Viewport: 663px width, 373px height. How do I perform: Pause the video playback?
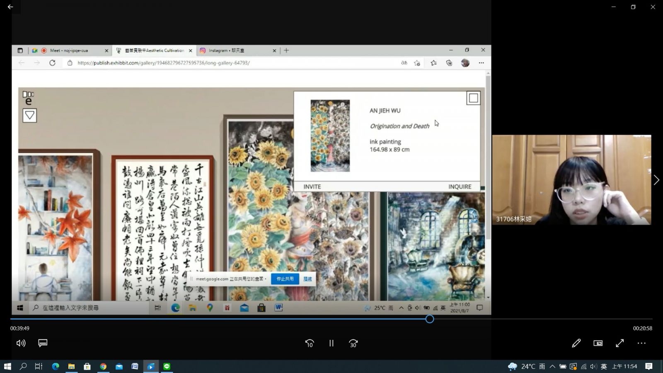pyautogui.click(x=331, y=343)
